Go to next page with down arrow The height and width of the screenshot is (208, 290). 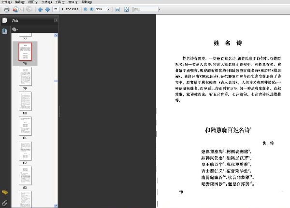[47, 9]
